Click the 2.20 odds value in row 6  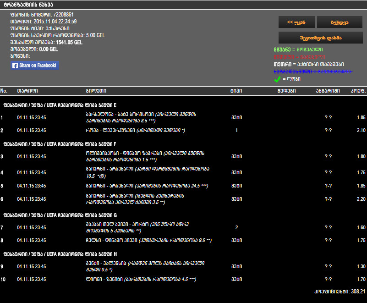pos(361,199)
